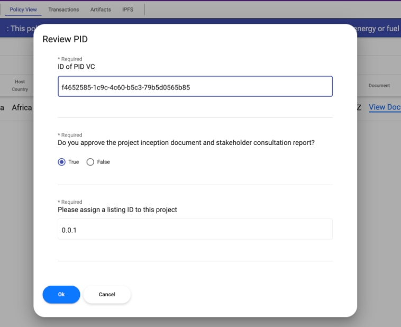Image resolution: width=401 pixels, height=327 pixels.
Task: Switch to the Policy View tab
Action: pyautogui.click(x=23, y=10)
